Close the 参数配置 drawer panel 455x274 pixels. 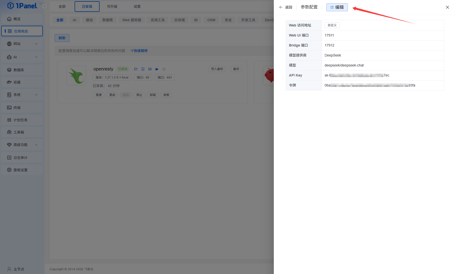point(447,7)
